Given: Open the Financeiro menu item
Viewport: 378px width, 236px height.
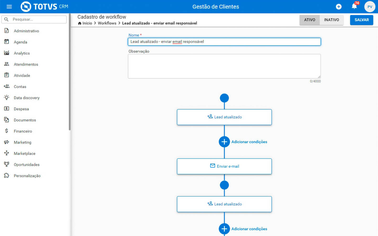Looking at the screenshot, I should pyautogui.click(x=23, y=131).
